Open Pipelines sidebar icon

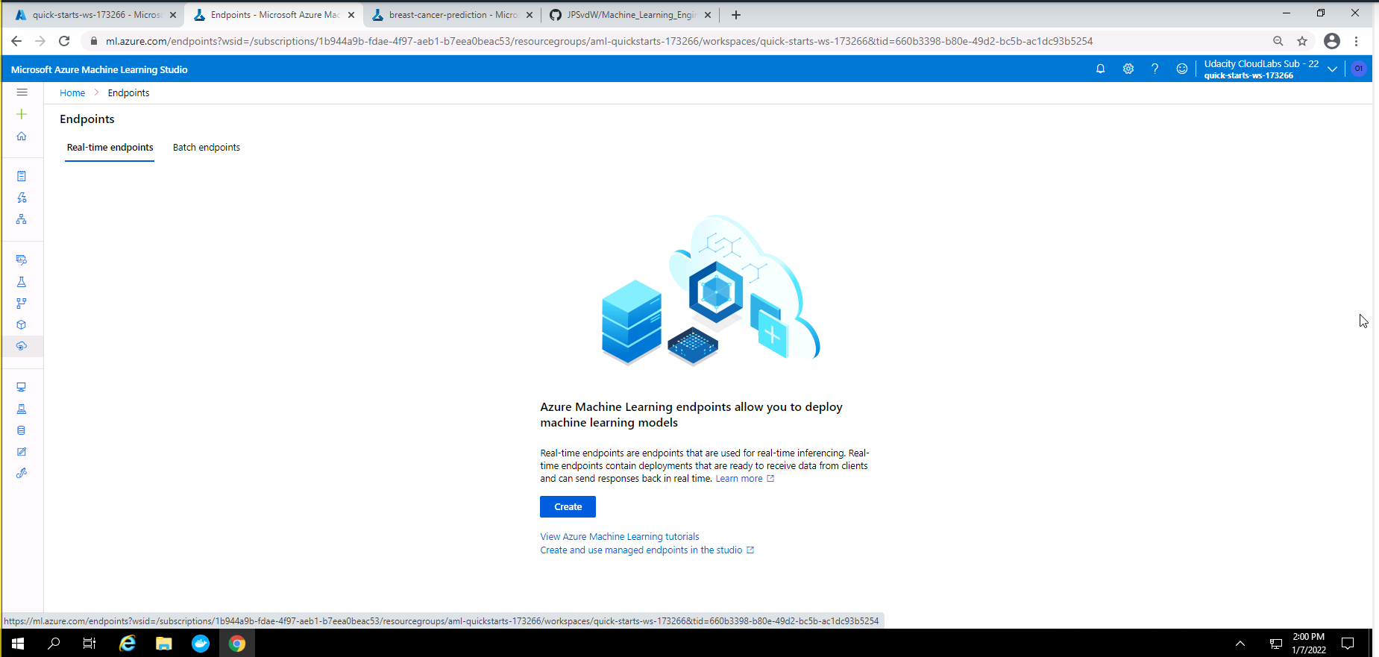[x=22, y=304]
